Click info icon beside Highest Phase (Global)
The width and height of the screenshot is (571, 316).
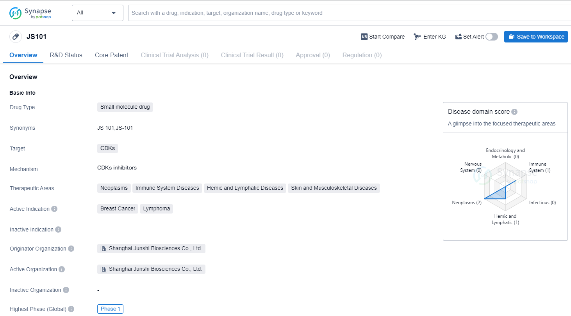pos(71,309)
